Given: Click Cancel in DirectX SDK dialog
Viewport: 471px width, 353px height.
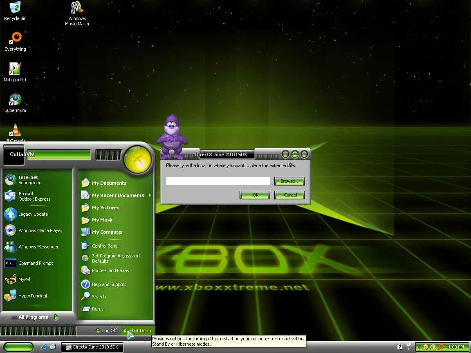Looking at the screenshot, I should pyautogui.click(x=289, y=195).
